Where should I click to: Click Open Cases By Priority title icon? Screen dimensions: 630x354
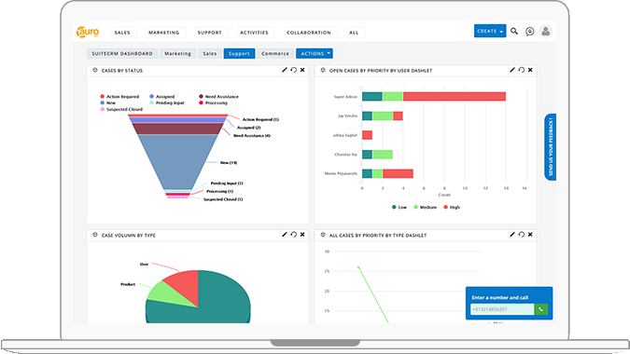(x=323, y=70)
